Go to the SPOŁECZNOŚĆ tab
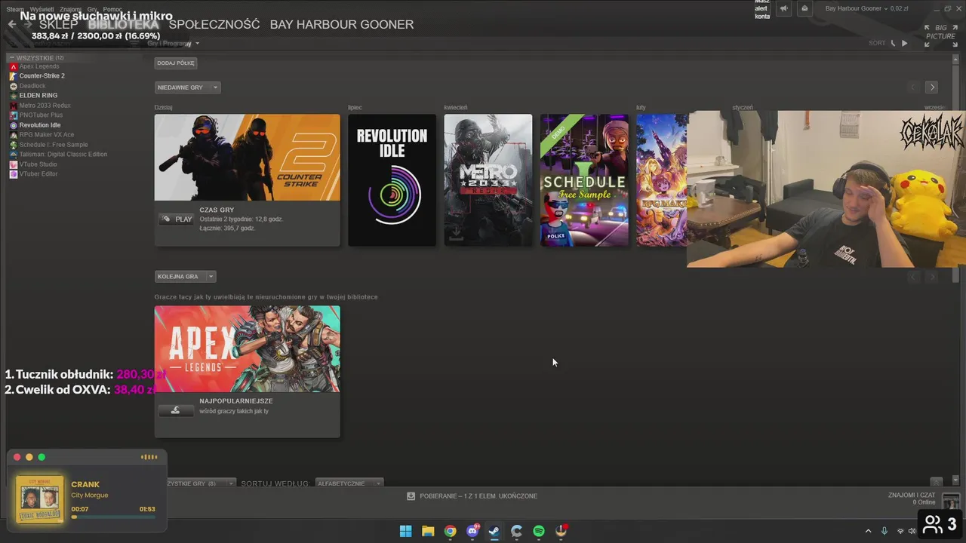The image size is (966, 543). point(214,24)
